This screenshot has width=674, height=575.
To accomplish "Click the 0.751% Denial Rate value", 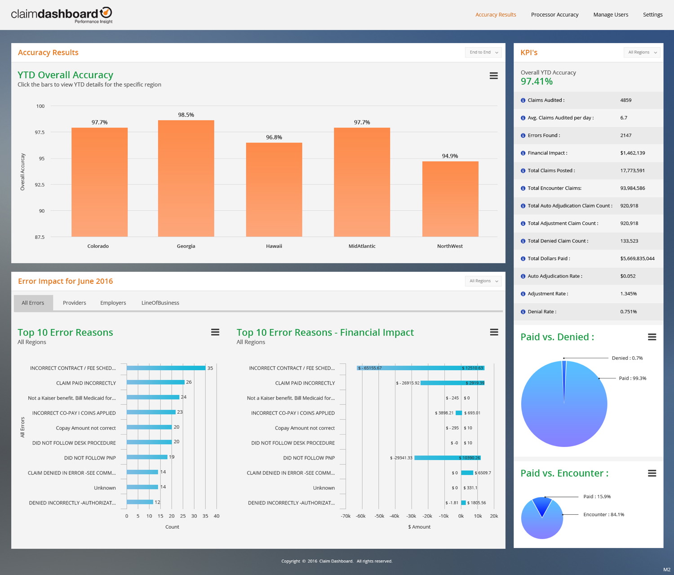I will [628, 312].
